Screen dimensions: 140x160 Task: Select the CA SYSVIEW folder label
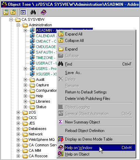[x=33, y=19]
